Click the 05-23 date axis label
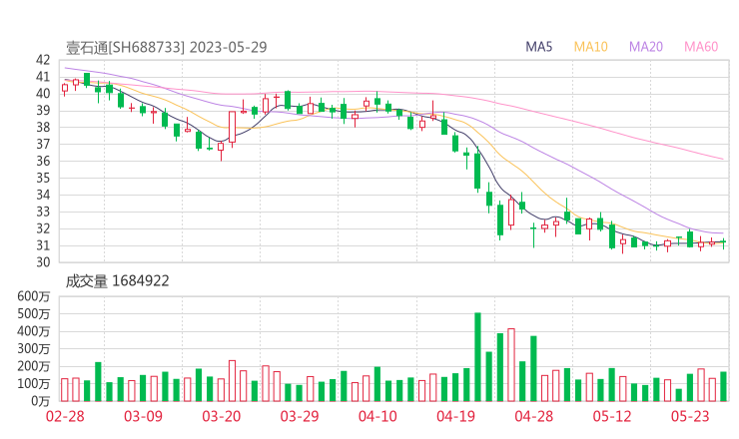Image resolution: width=739 pixels, height=439 pixels. 690,416
